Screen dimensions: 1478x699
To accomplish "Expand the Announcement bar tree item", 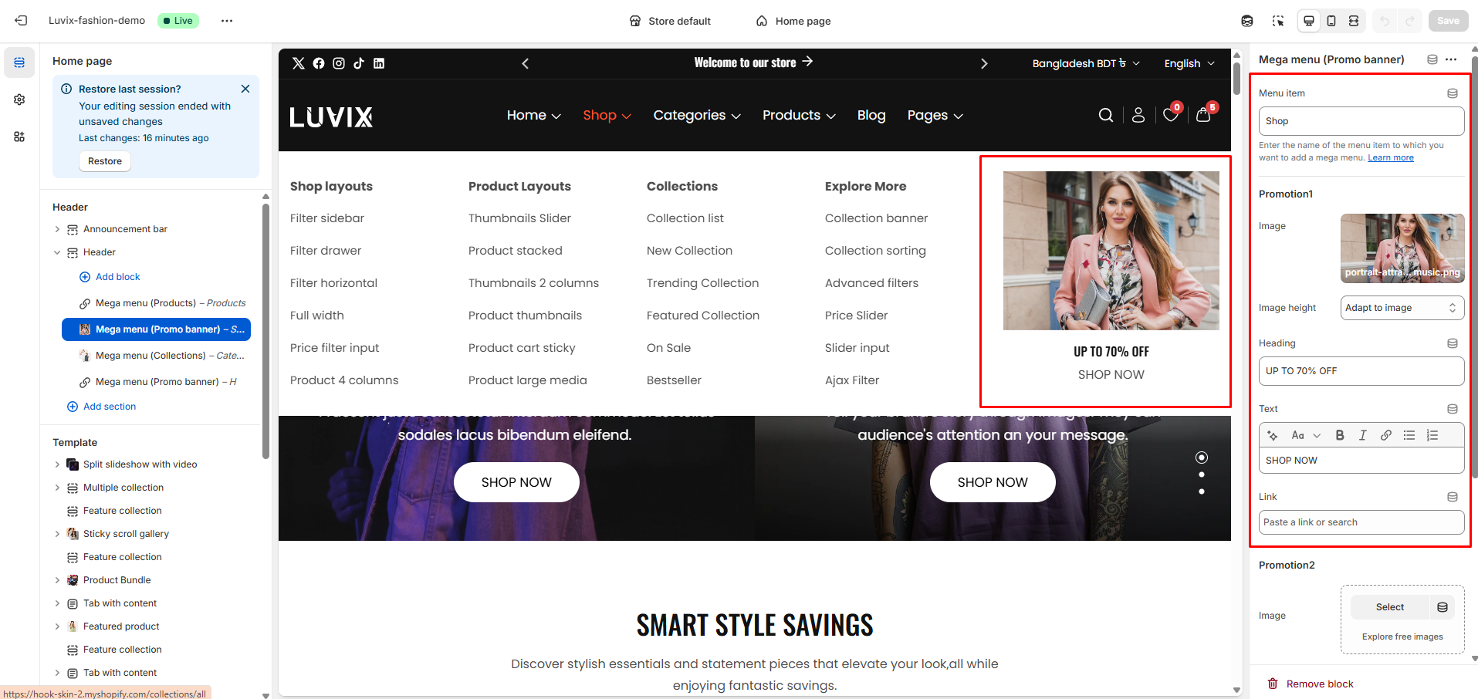I will click(x=57, y=229).
